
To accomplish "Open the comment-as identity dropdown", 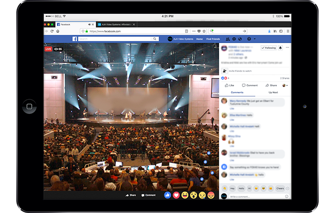I will click(285, 85).
